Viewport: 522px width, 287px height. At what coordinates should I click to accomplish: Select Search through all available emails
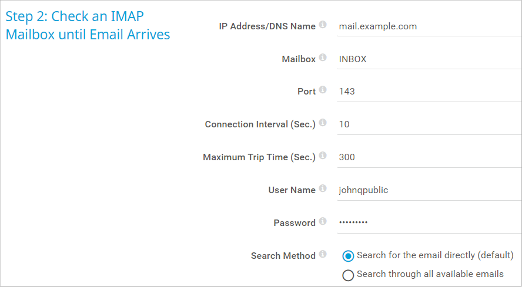click(x=348, y=275)
